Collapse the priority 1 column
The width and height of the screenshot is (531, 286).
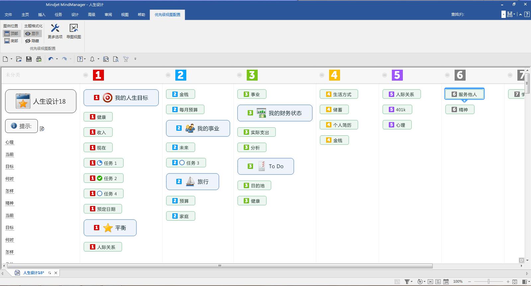(86, 75)
